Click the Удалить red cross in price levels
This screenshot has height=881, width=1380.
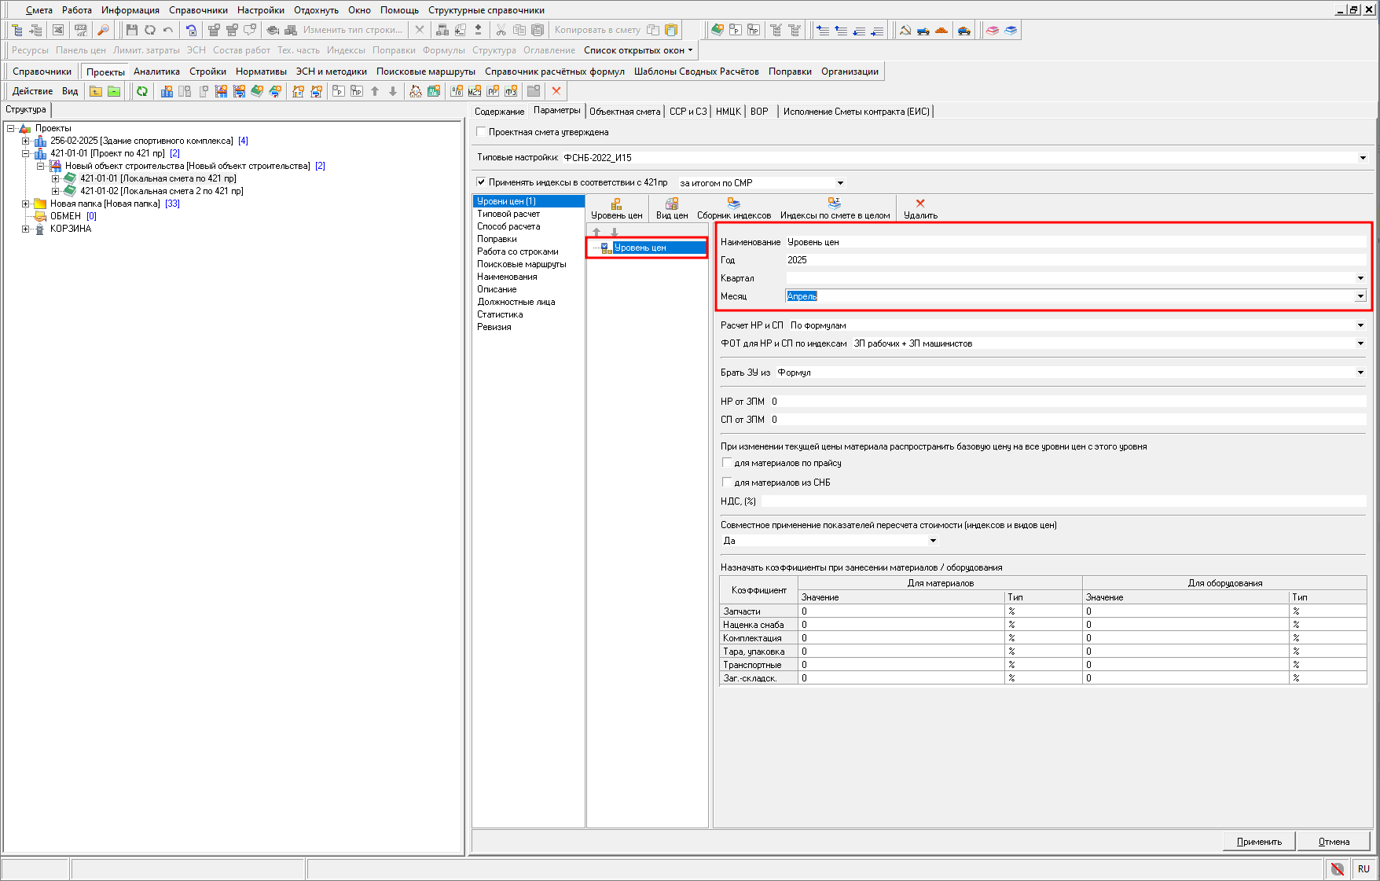click(x=920, y=204)
